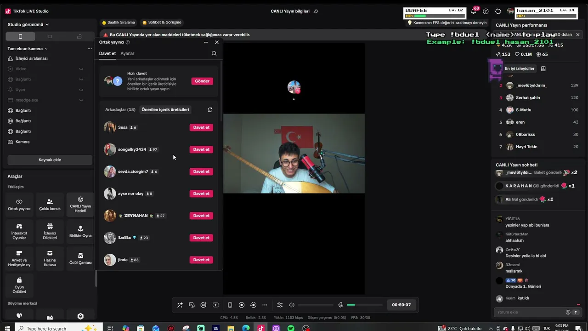Viewport: 588px width, 331px height.
Task: Click the phone orientation icon in bottom toolbar
Action: pos(230,305)
